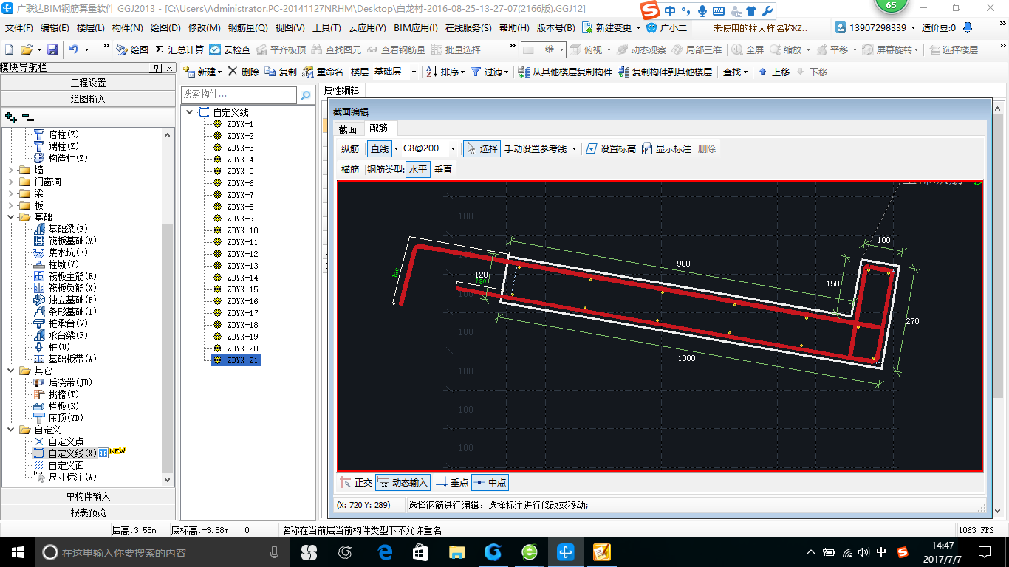Click 从其他楼层复制构件
This screenshot has width=1009, height=567.
click(x=566, y=72)
